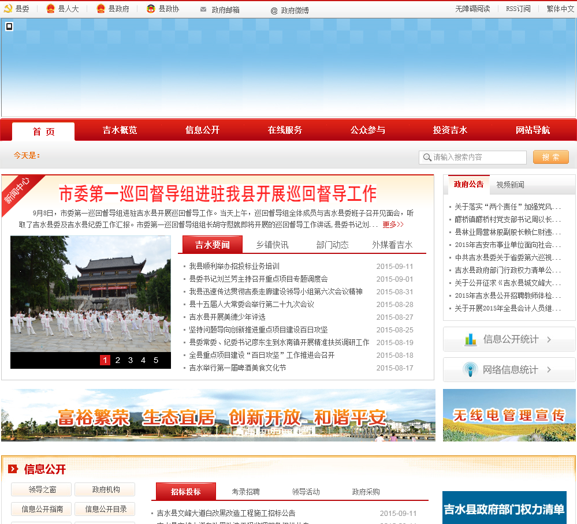
Task: Open the 网站导航 navigation menu
Action: [533, 130]
